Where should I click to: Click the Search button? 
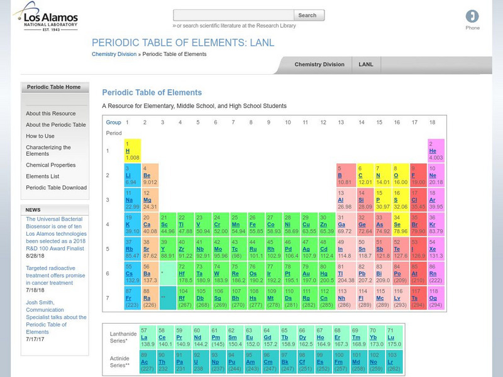coord(309,15)
